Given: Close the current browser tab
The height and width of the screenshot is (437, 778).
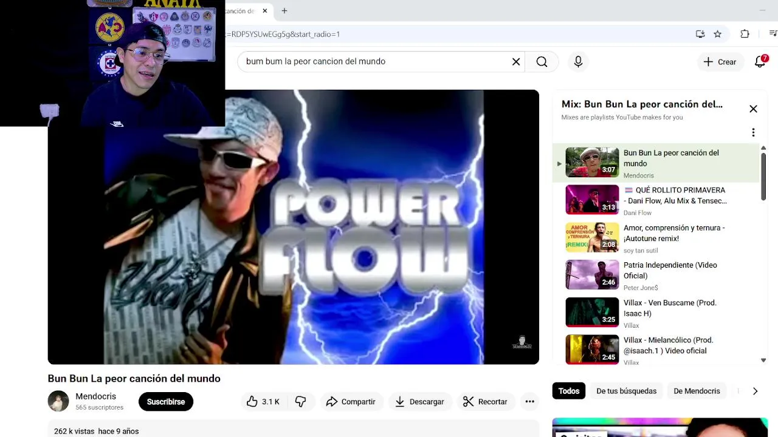Looking at the screenshot, I should (x=264, y=10).
